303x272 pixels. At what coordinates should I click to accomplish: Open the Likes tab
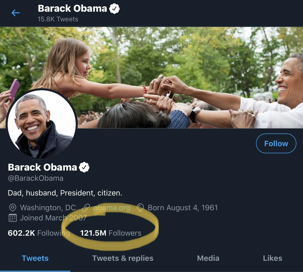click(x=272, y=258)
